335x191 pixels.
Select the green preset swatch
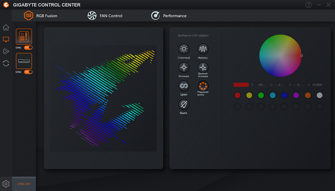point(261,95)
